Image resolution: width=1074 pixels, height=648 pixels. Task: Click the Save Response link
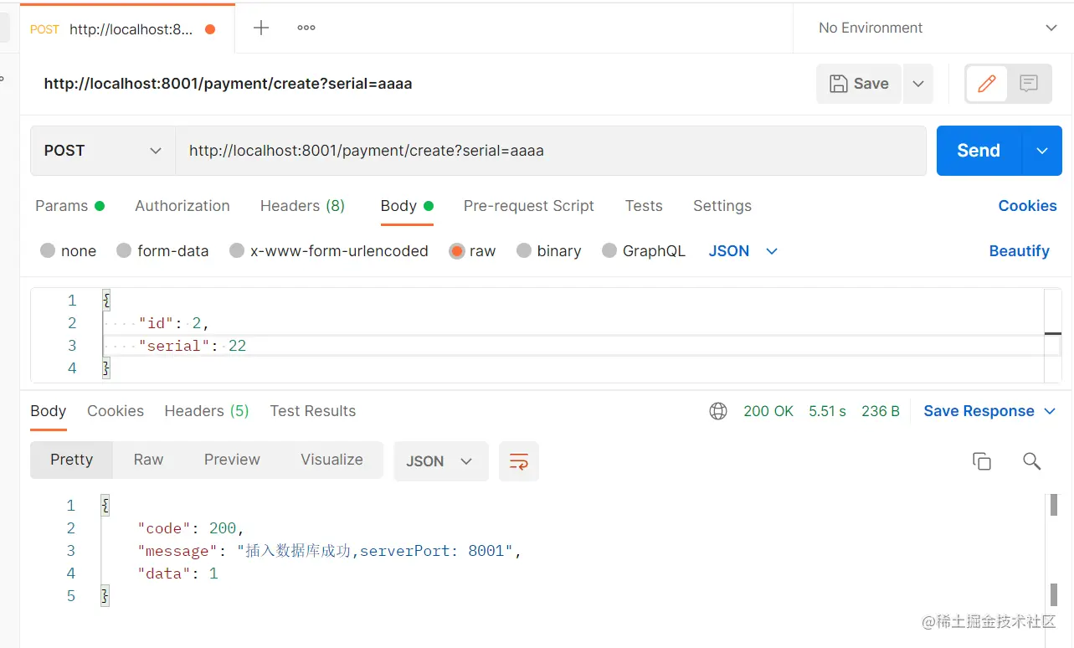click(979, 411)
